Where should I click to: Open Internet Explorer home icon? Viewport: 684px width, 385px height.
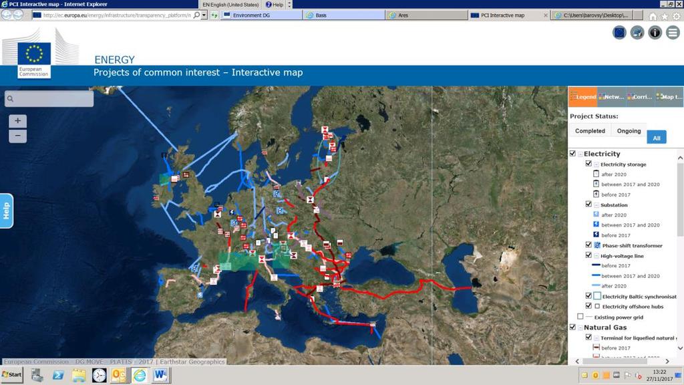coord(653,16)
